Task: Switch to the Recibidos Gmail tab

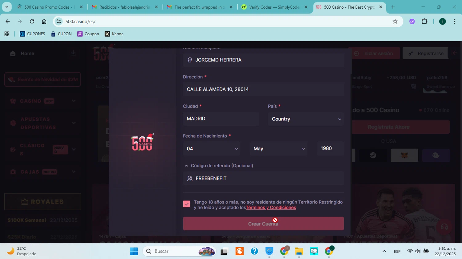Action: [124, 7]
